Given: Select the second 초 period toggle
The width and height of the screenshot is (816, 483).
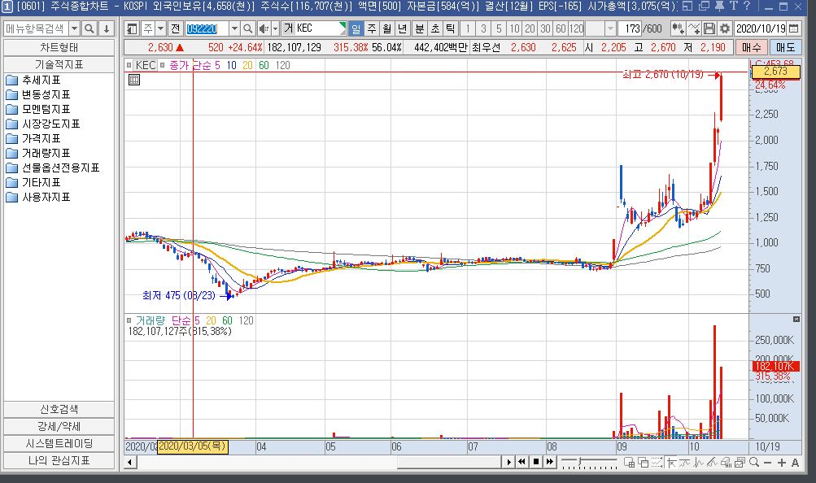Looking at the screenshot, I should (435, 28).
